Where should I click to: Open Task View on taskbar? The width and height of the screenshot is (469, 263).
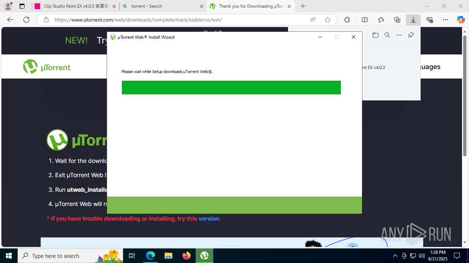[132, 256]
